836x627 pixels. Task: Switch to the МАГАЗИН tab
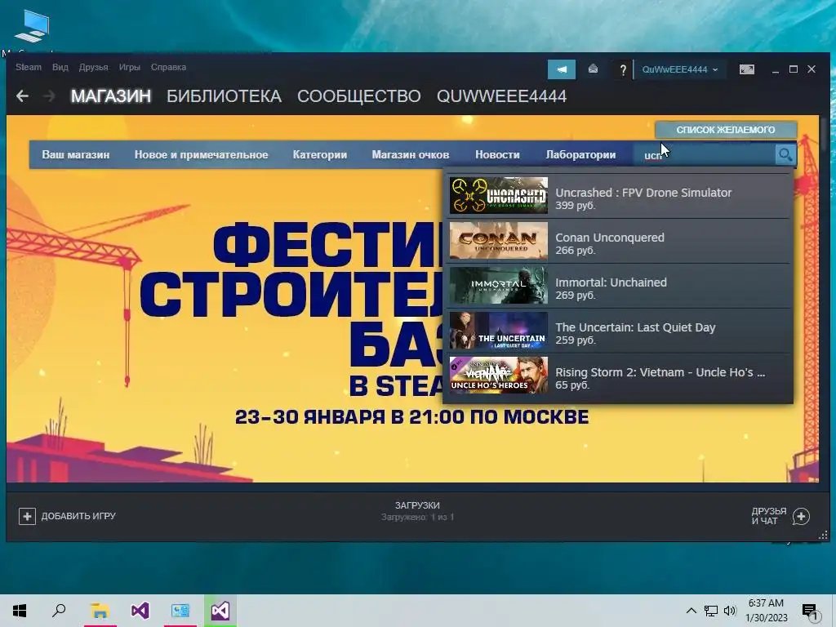click(x=111, y=96)
